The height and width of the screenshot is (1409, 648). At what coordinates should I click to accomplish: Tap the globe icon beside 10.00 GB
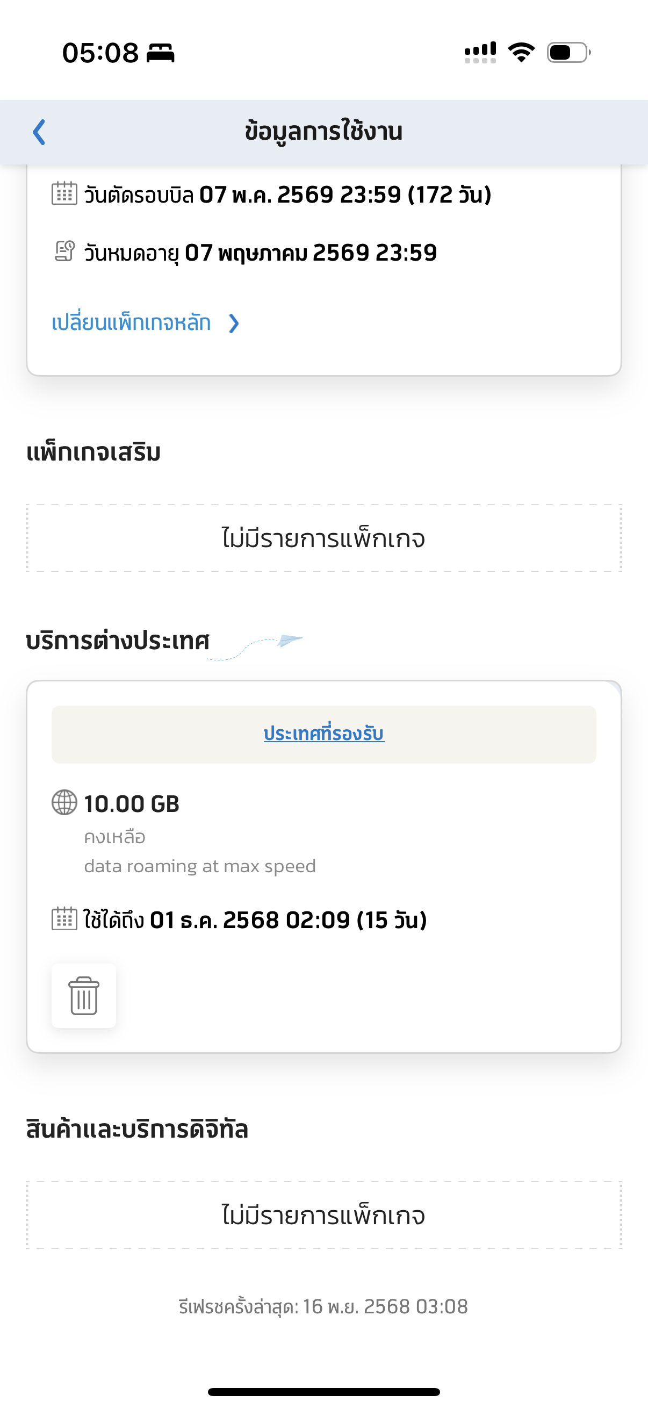(64, 803)
